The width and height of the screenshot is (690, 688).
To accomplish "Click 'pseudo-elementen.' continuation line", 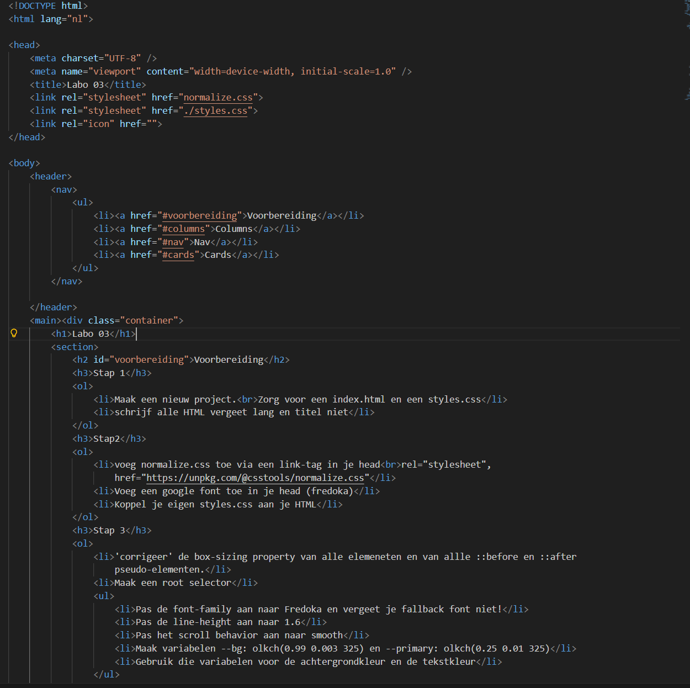I will click(x=173, y=570).
